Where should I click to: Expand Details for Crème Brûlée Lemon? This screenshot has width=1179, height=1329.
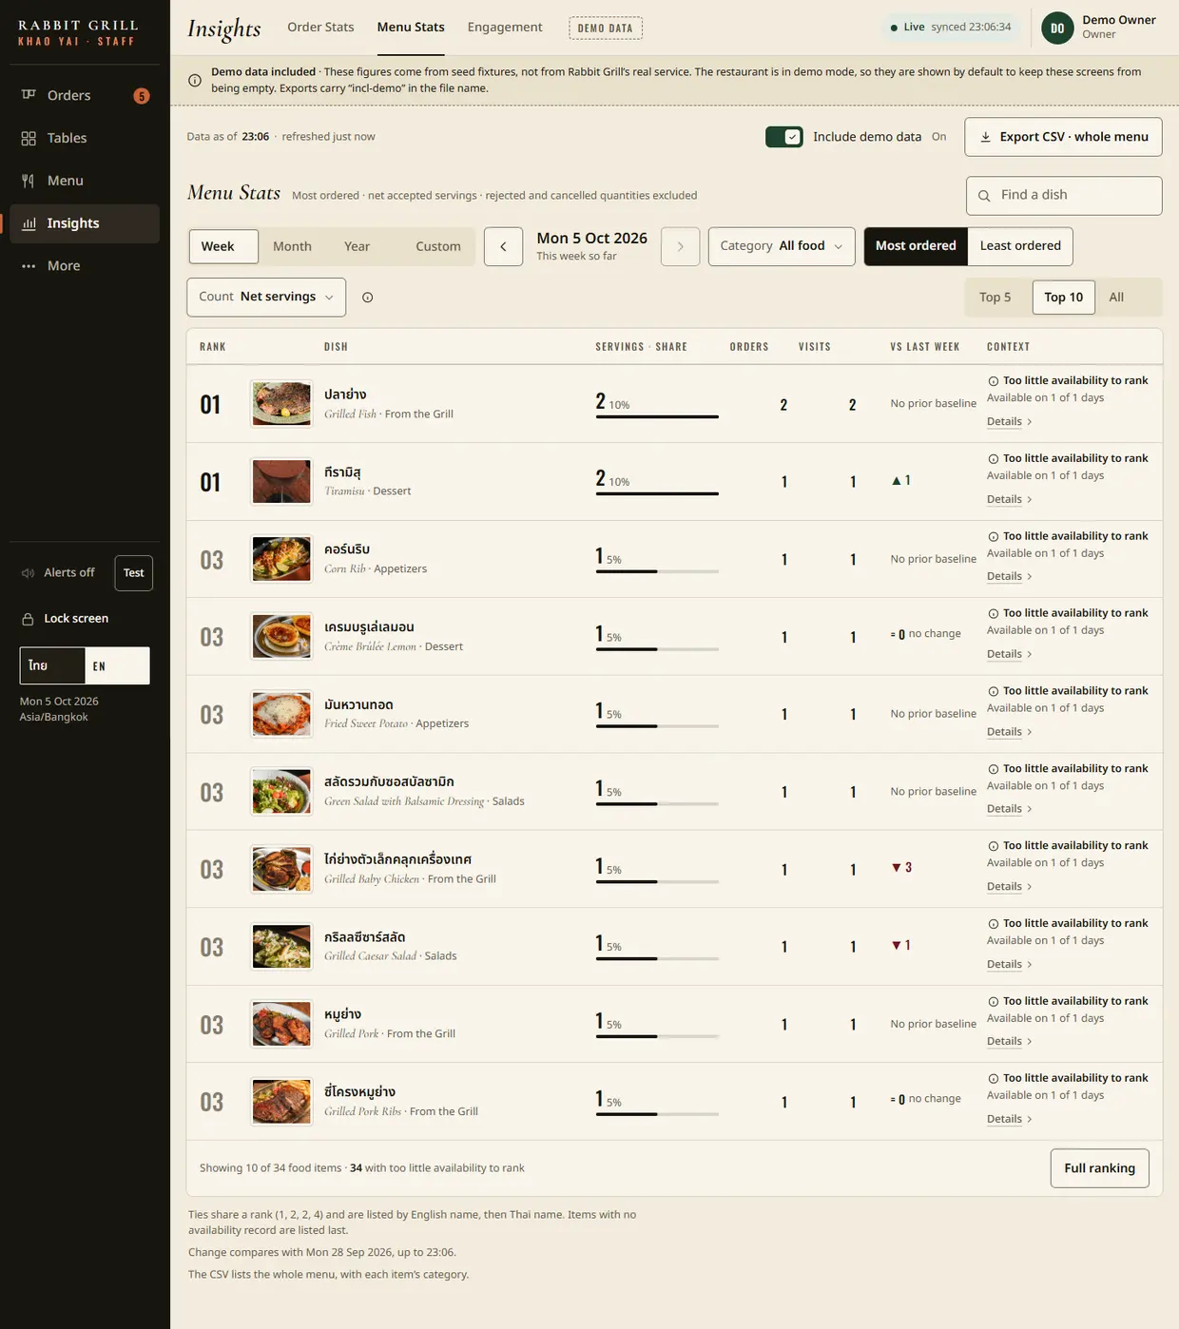click(1009, 655)
